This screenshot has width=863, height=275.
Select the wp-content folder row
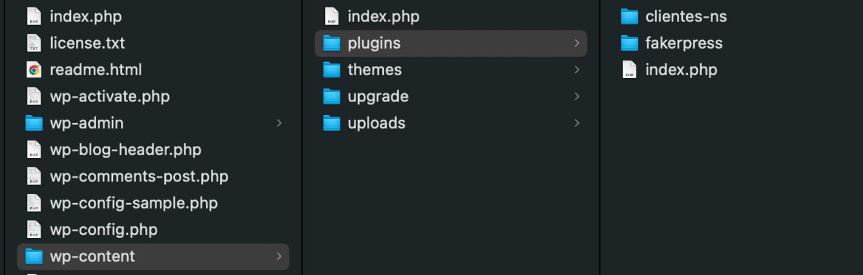coord(153,256)
